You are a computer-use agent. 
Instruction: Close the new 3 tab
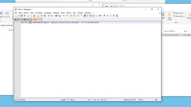point(41,20)
